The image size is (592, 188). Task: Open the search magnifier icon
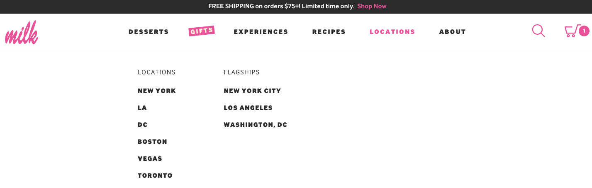click(538, 31)
